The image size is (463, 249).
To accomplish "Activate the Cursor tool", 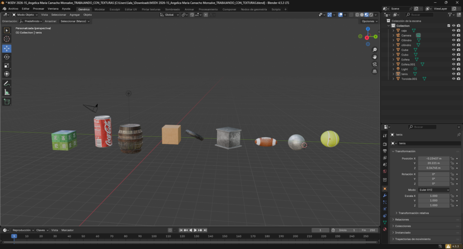I will tap(7, 39).
